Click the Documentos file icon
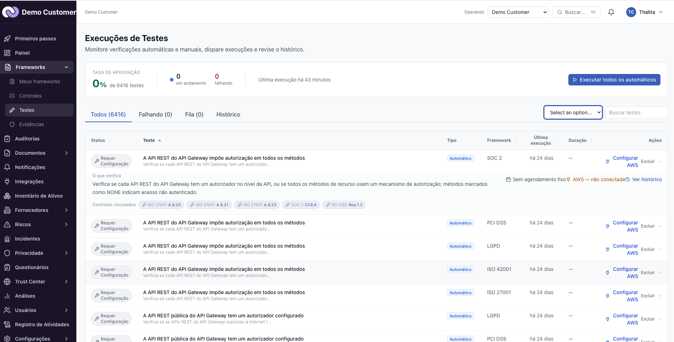 coord(7,153)
